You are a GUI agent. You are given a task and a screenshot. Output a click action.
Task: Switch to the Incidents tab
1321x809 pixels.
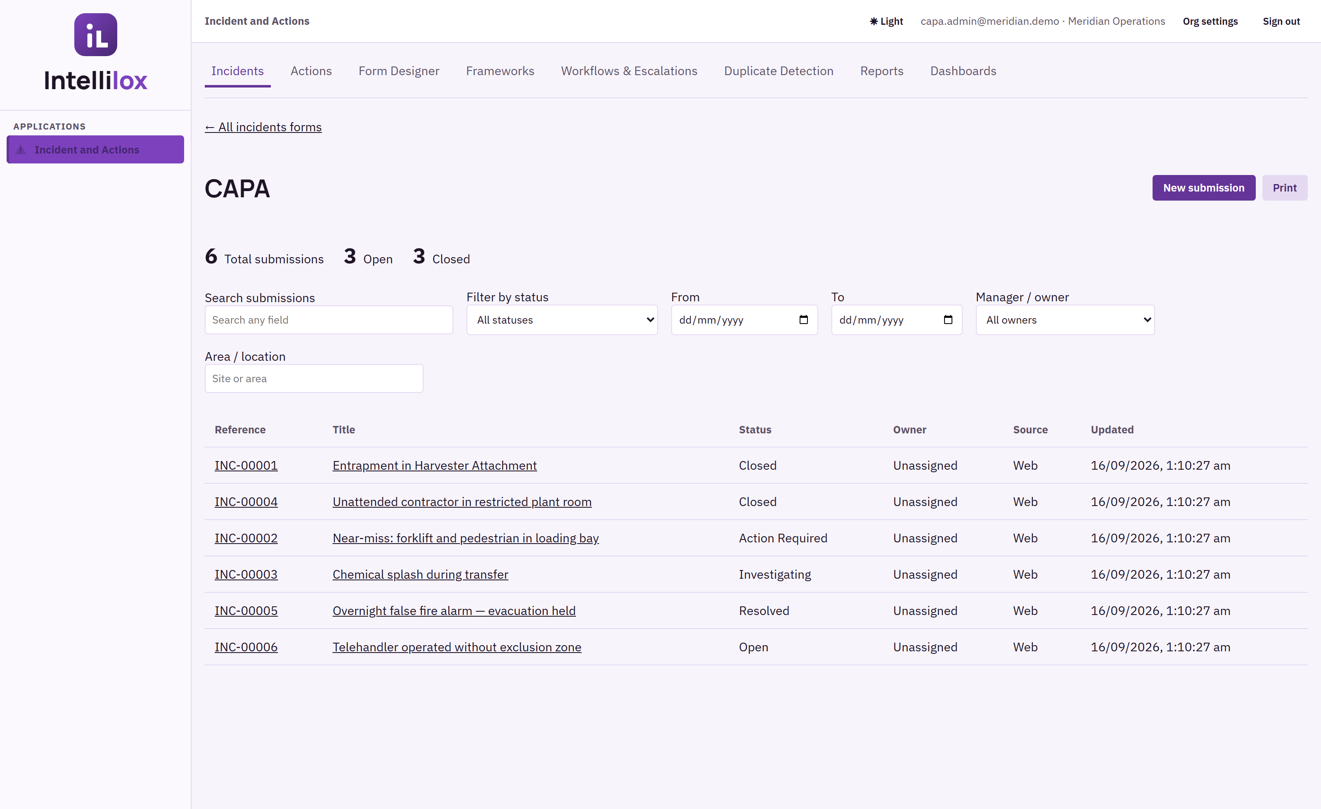(237, 71)
